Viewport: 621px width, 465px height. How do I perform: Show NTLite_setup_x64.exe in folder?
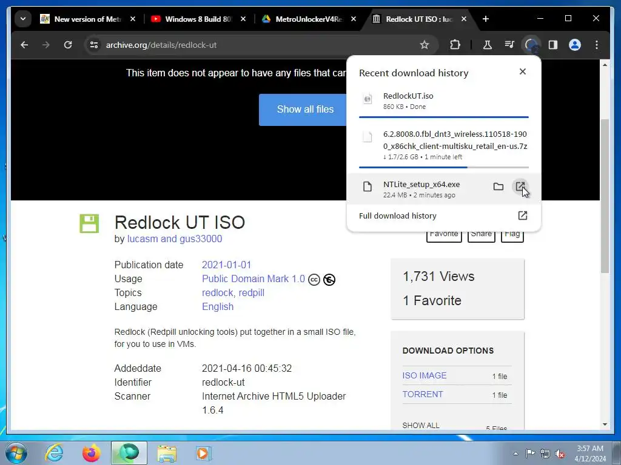coord(498,186)
